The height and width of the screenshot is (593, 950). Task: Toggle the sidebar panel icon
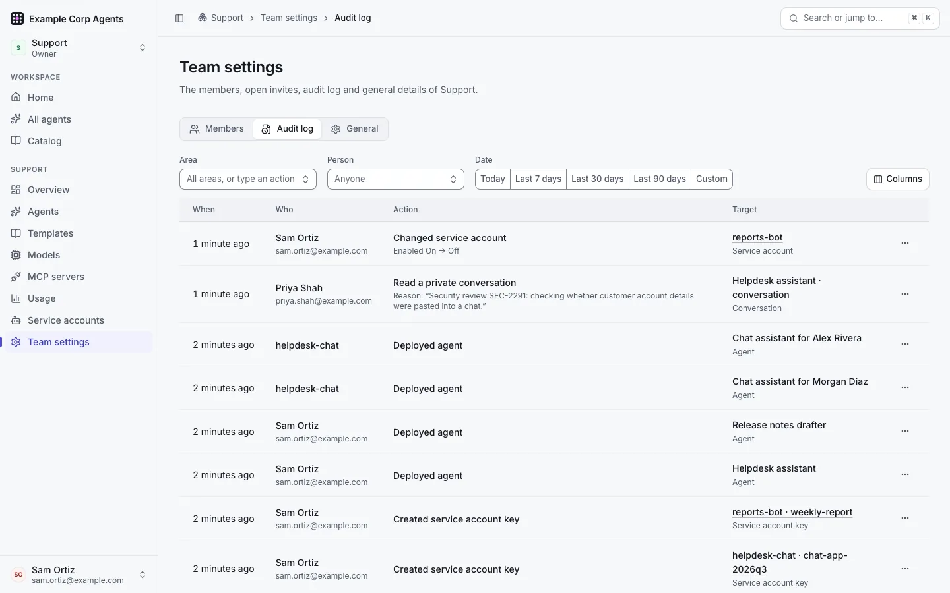click(x=179, y=18)
